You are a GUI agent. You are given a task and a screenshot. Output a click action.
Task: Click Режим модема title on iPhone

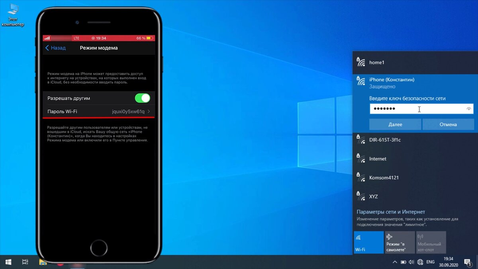point(99,48)
